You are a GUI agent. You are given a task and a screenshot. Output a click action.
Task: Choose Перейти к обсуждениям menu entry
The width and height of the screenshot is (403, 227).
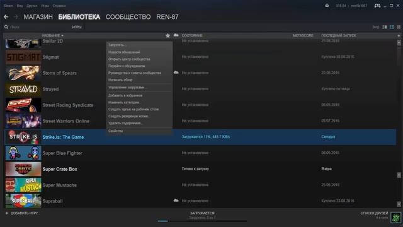127,66
